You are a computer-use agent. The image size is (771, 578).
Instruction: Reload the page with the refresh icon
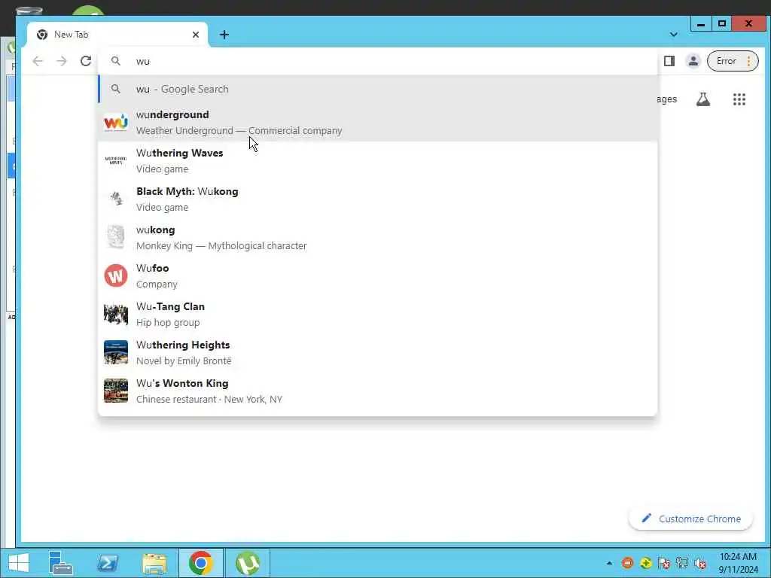coord(86,61)
